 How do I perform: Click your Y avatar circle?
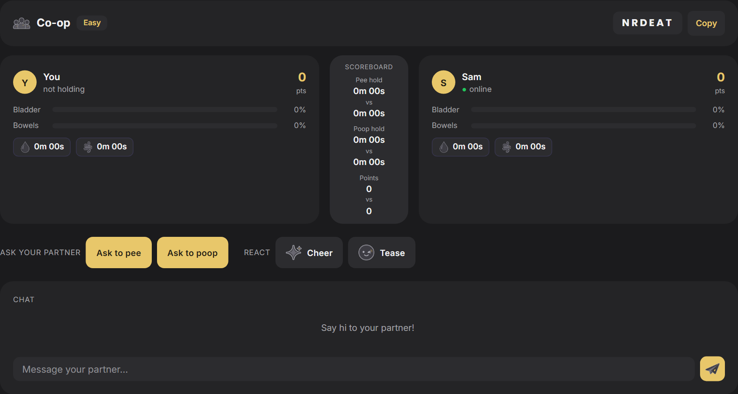(x=25, y=82)
